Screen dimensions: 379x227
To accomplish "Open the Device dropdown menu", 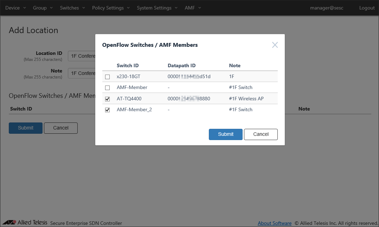I will point(15,8).
